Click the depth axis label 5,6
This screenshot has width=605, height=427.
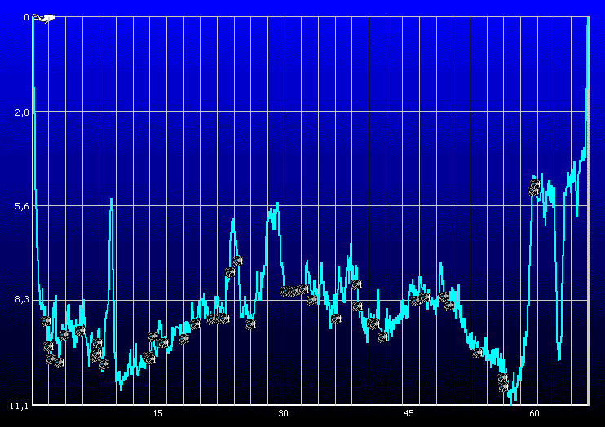click(x=22, y=206)
